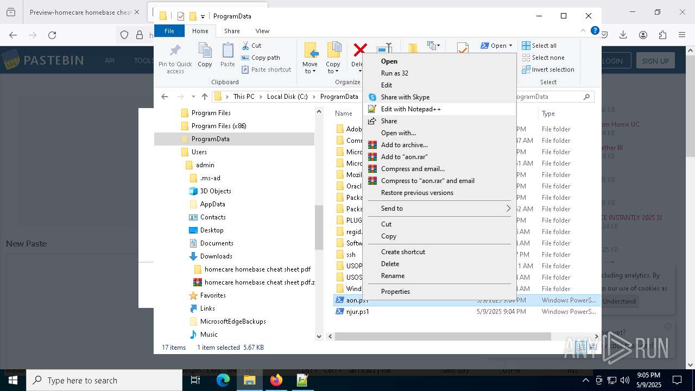
Task: Click Select all in ribbon
Action: click(539, 46)
